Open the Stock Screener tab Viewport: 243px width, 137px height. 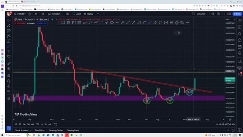(22, 130)
